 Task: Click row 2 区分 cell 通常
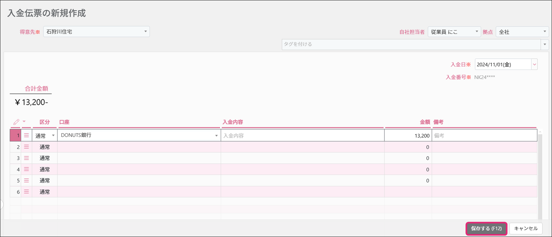click(x=45, y=147)
